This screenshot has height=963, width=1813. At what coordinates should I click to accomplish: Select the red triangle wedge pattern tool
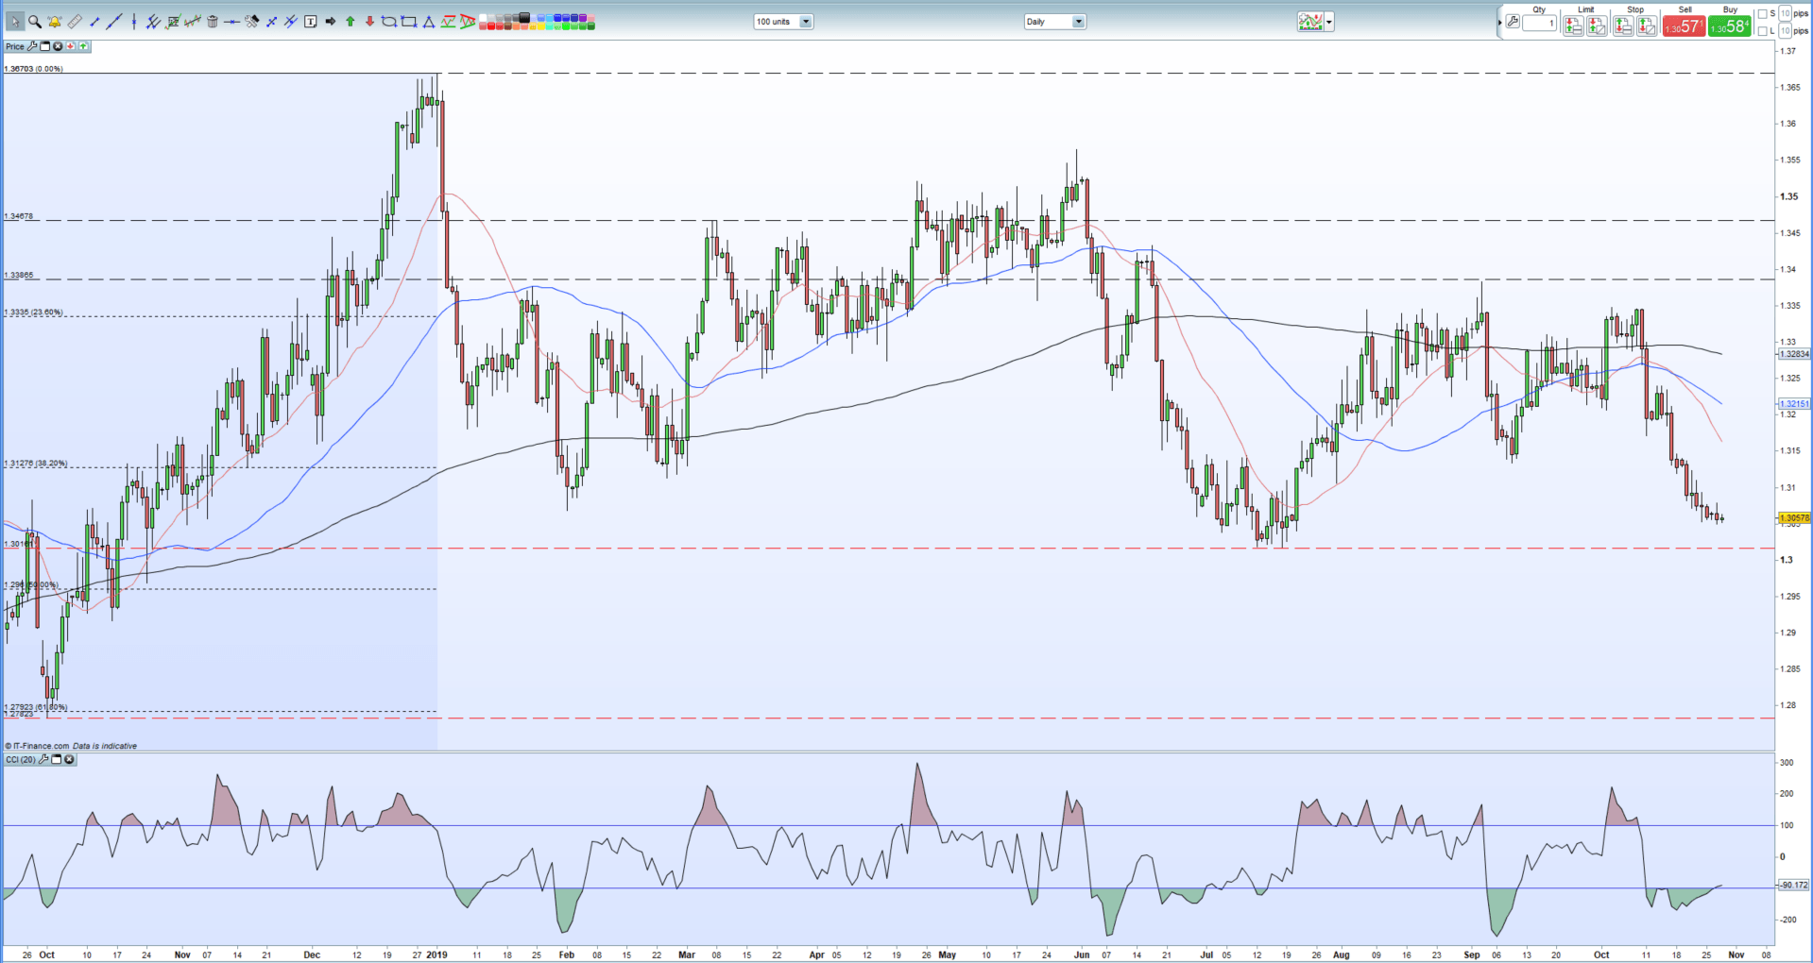coord(468,22)
